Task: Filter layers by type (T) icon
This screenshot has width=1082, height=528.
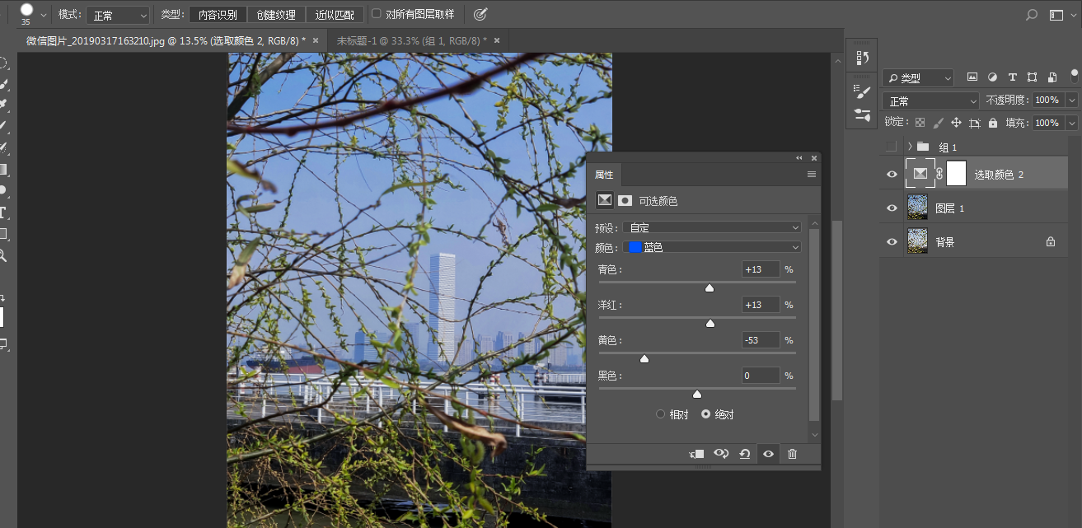Action: [x=1013, y=77]
